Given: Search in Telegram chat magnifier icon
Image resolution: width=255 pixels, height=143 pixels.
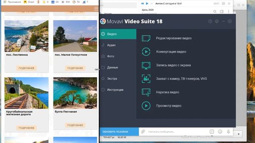Looking at the screenshot, I should click(215, 12).
